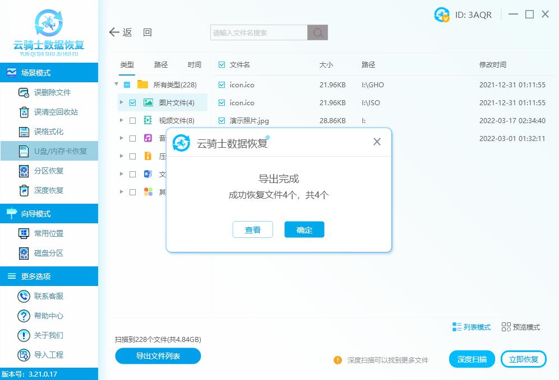Expand the 视频文件 tree node

click(121, 120)
